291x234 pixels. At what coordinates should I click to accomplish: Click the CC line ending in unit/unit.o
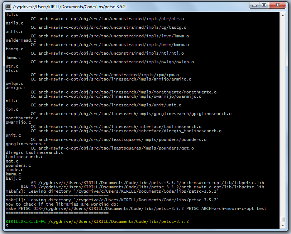(106, 105)
